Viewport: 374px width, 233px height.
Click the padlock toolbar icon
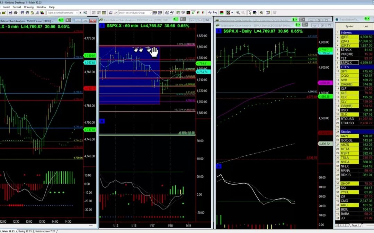tap(32, 13)
